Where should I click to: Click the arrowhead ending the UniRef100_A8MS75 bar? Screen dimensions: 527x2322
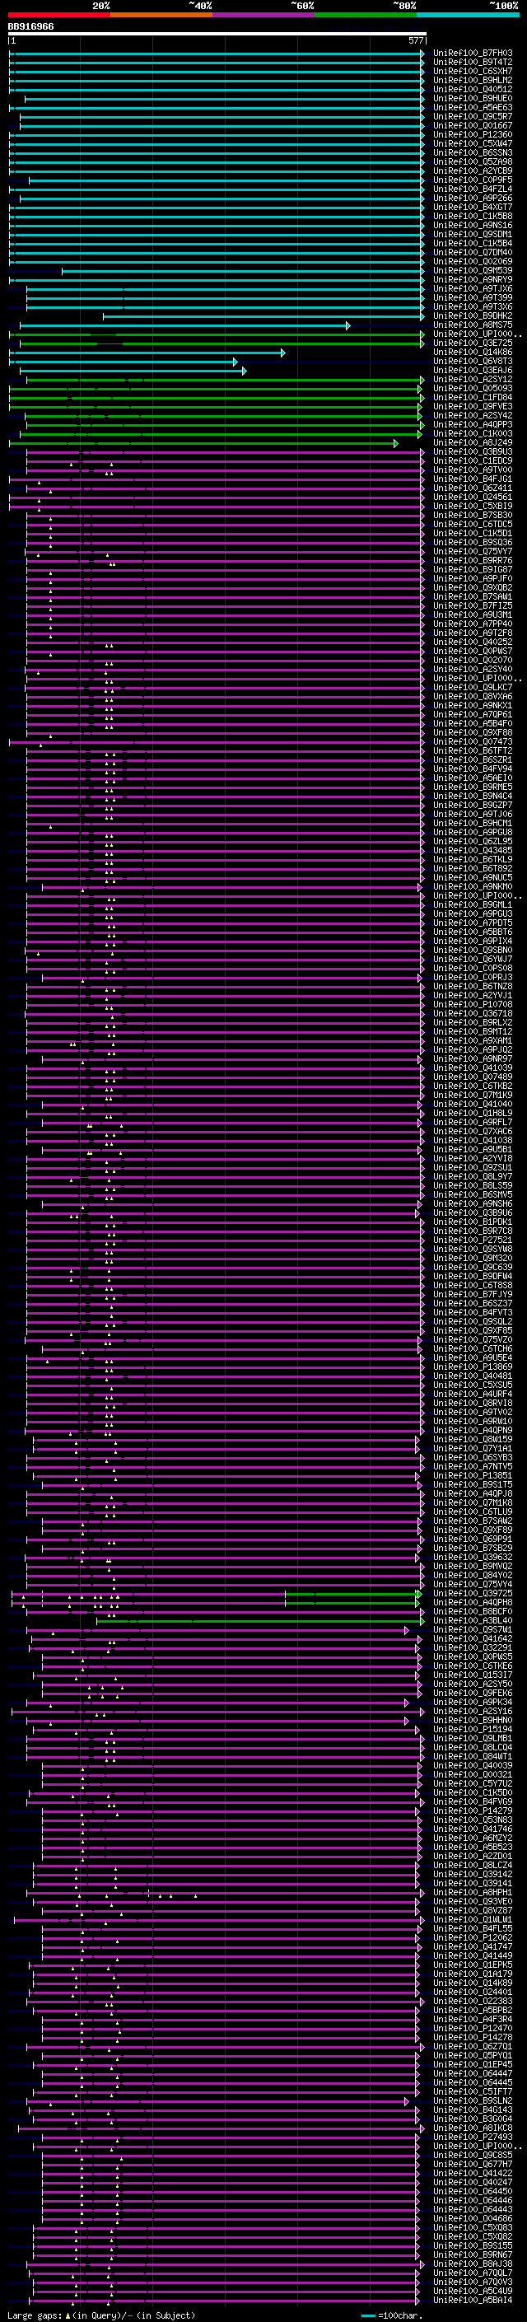pyautogui.click(x=347, y=325)
